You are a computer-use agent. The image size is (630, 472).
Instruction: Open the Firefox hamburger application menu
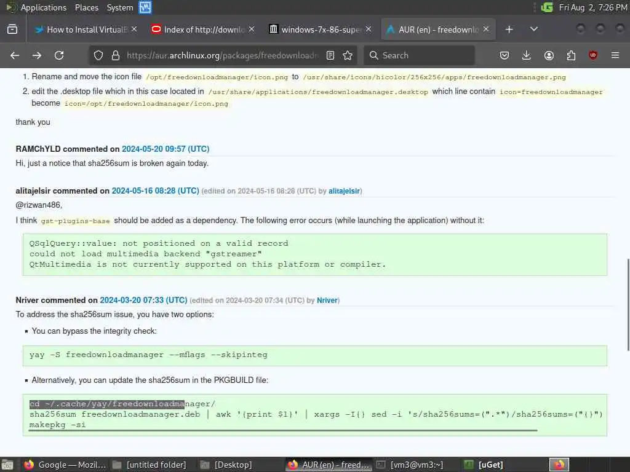tap(615, 55)
